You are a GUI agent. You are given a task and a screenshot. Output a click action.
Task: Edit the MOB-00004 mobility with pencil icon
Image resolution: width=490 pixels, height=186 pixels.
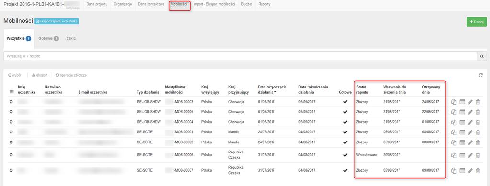coord(470,122)
